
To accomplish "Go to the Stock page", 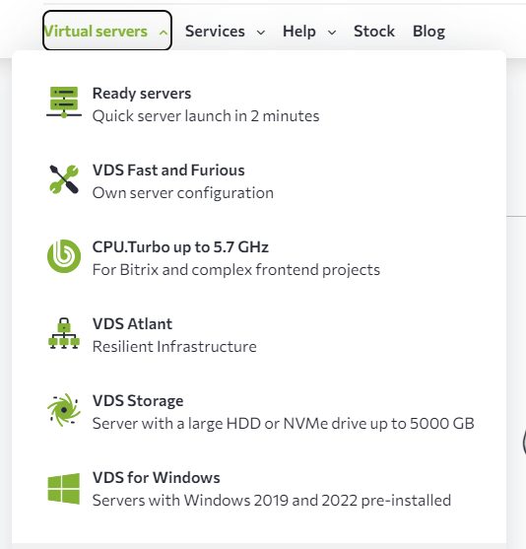I will [x=374, y=32].
